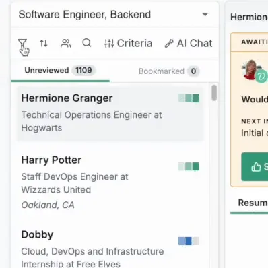Open the Resume tab in detail panel

click(253, 203)
